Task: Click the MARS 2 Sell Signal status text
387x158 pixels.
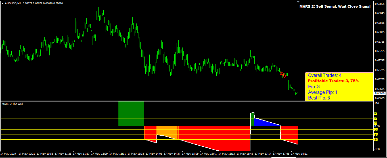Action: point(335,7)
